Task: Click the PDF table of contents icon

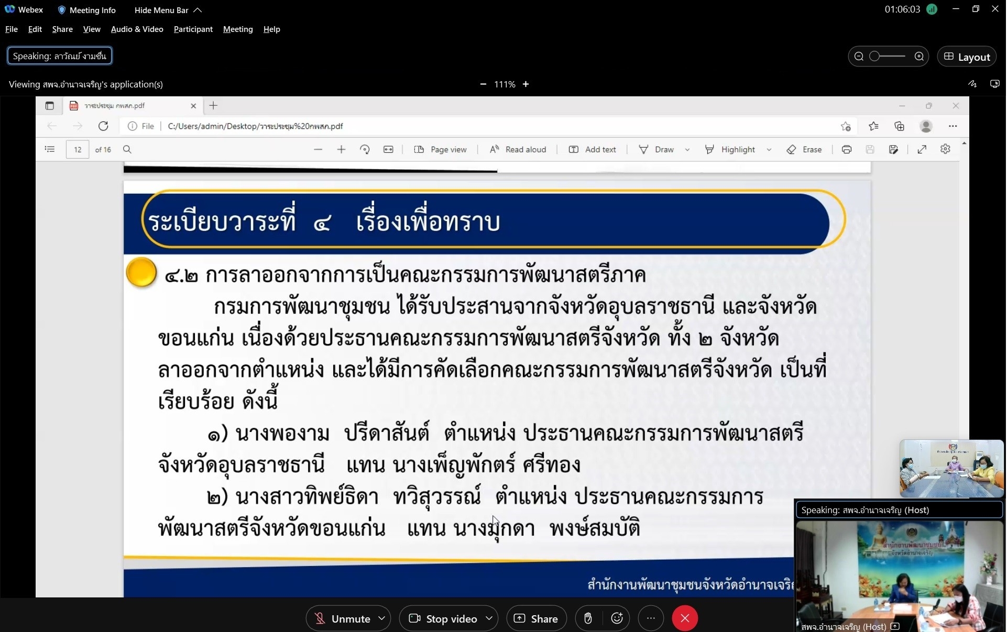Action: click(50, 149)
